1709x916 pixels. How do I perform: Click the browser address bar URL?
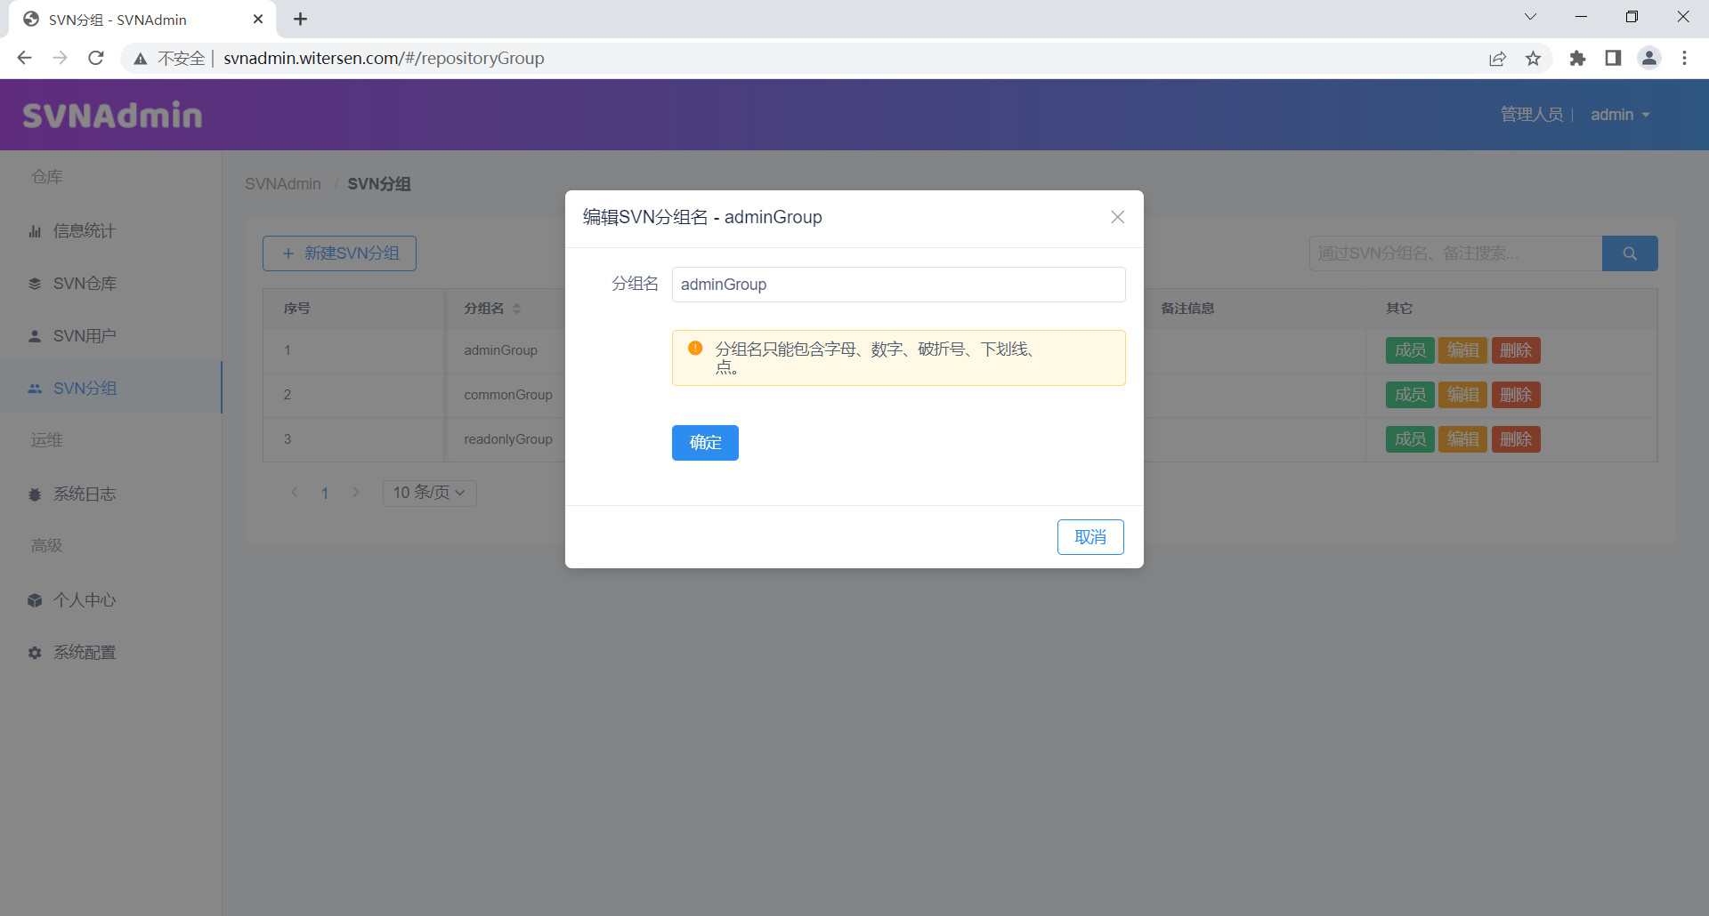pyautogui.click(x=384, y=58)
